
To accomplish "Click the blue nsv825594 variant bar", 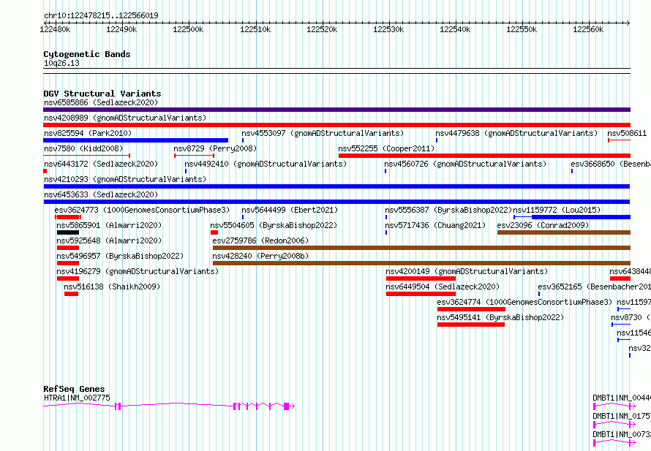I will pyautogui.click(x=136, y=140).
